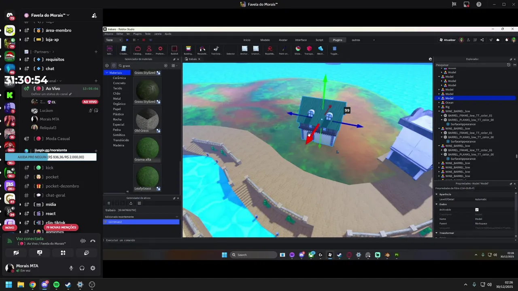Select the LeafyGrass material thumbnail
518x291 pixels.
(147, 177)
